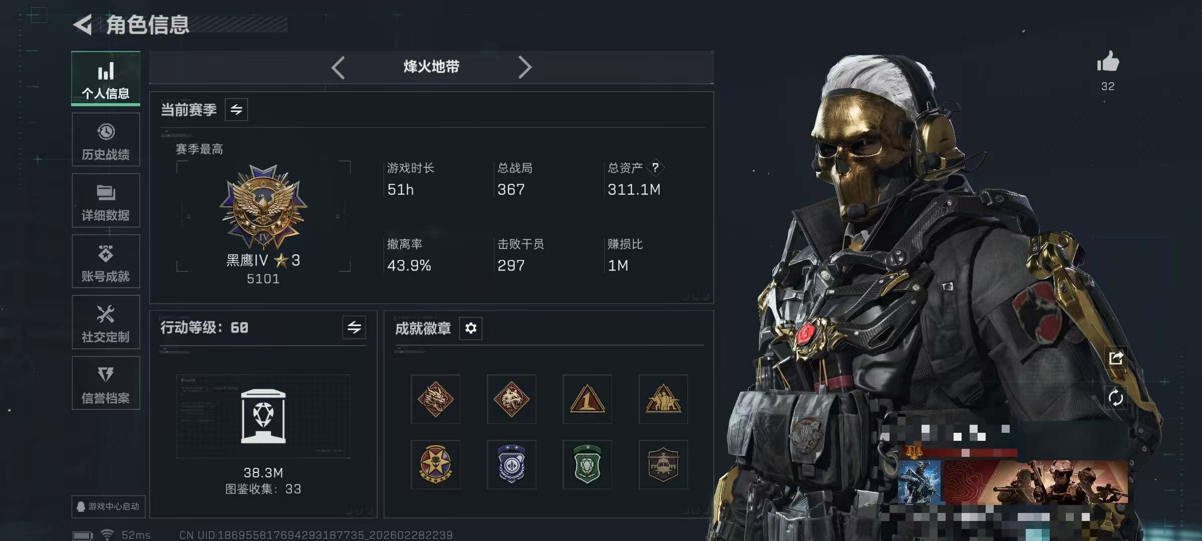Open the collection showcase thumbnail 38.3M
Image resolution: width=1202 pixels, height=541 pixels.
(263, 416)
